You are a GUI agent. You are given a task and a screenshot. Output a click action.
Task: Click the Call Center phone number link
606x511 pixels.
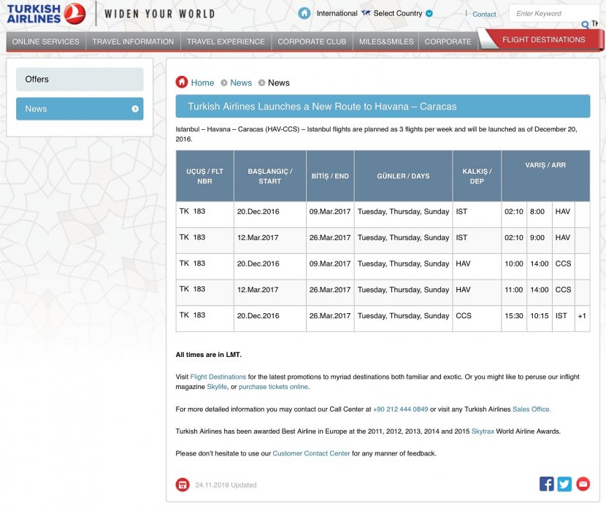pos(400,410)
